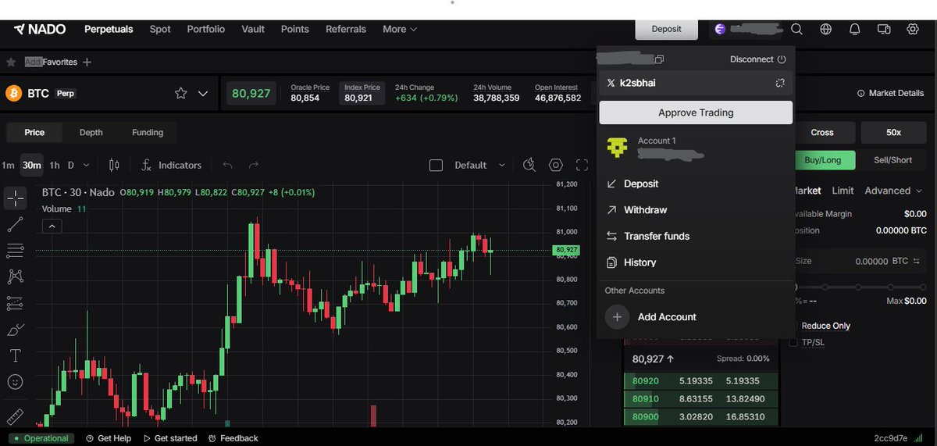Click the desktop app monitor icon
This screenshot has width=937, height=446.
click(883, 29)
